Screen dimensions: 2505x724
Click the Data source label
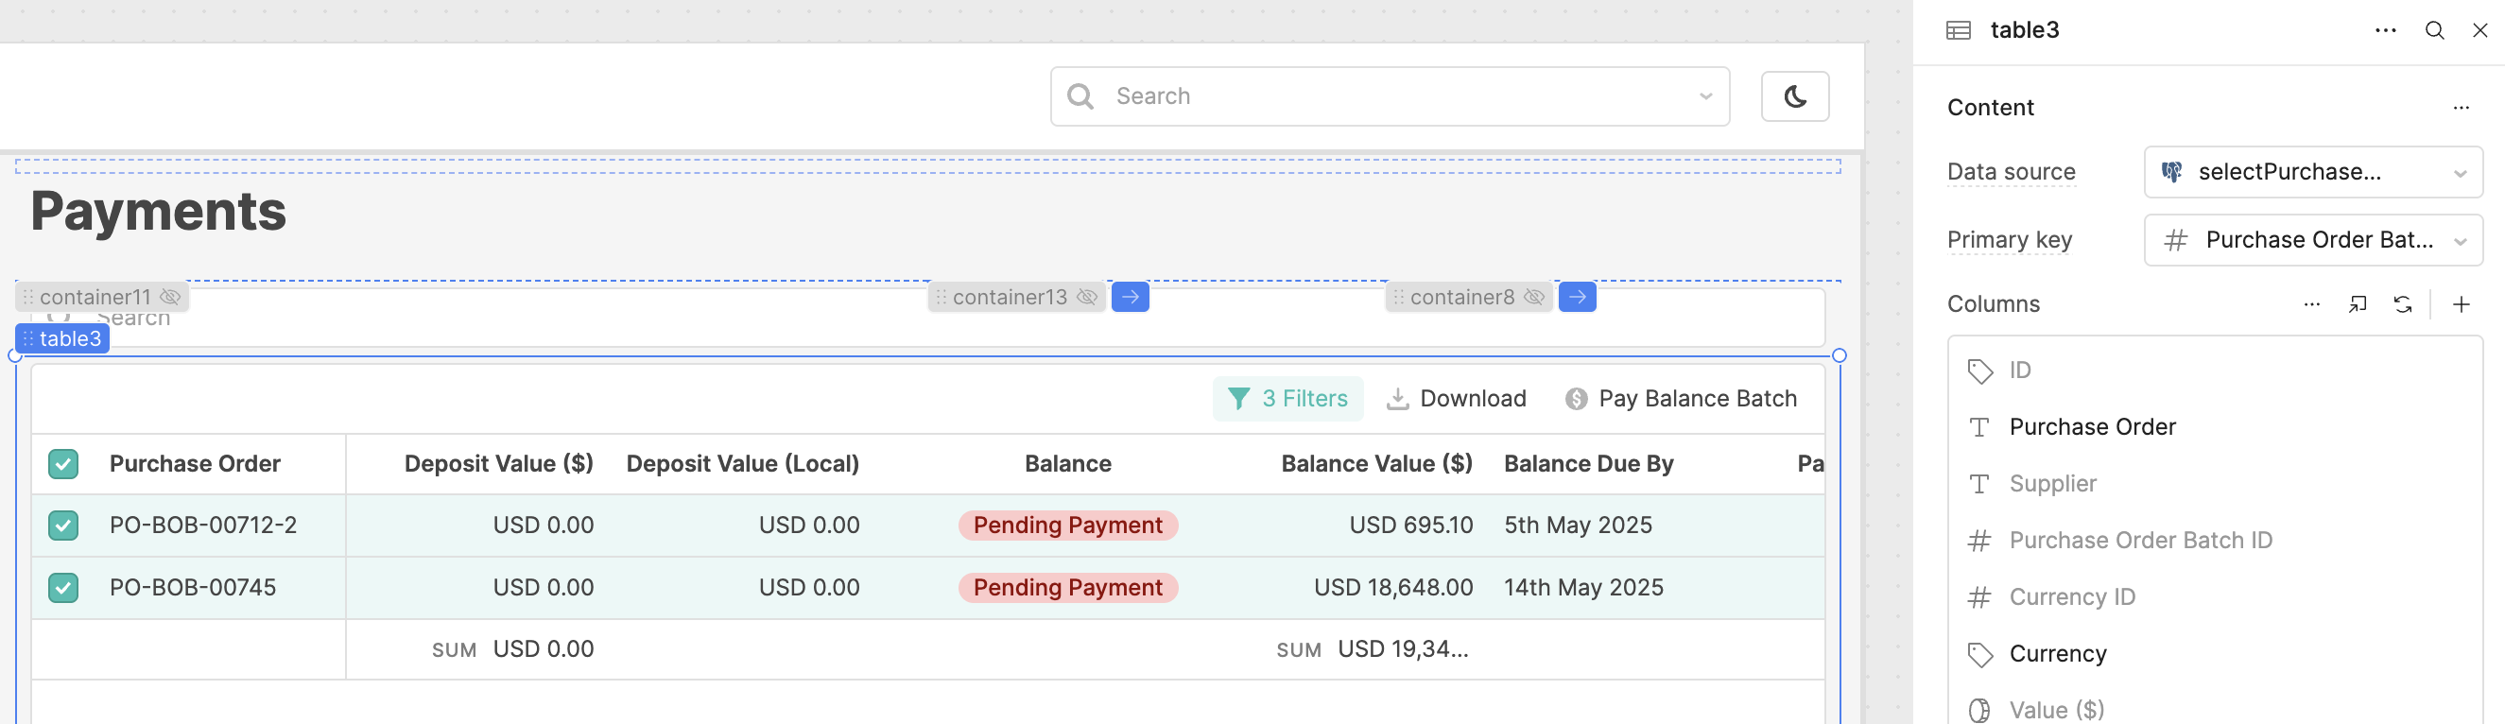2010,172
